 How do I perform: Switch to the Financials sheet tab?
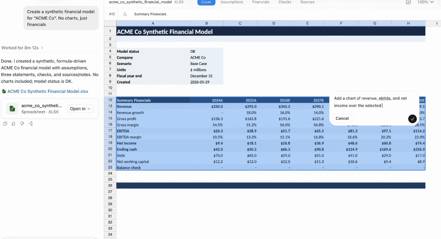tap(260, 2)
